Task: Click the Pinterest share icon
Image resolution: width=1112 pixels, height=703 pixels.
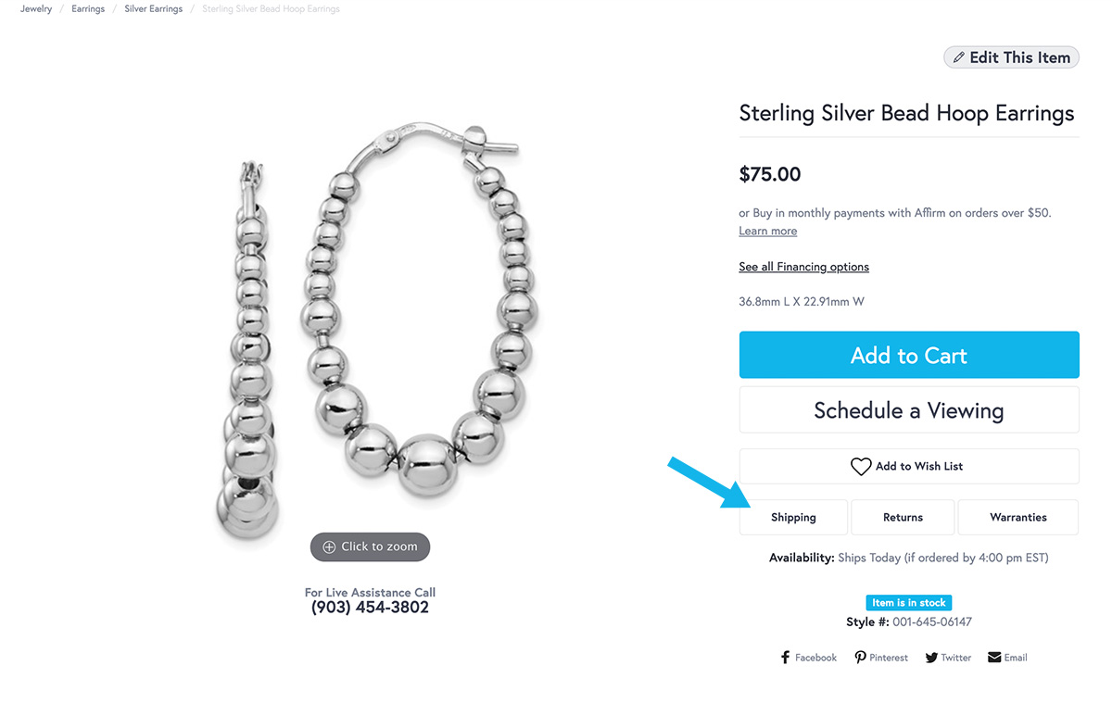Action: (x=860, y=658)
